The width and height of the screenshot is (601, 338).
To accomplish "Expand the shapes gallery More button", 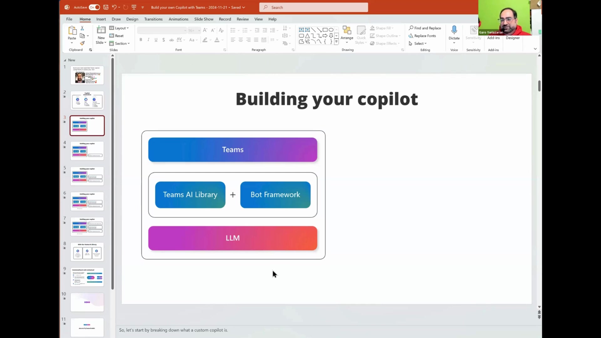I will coord(336,42).
